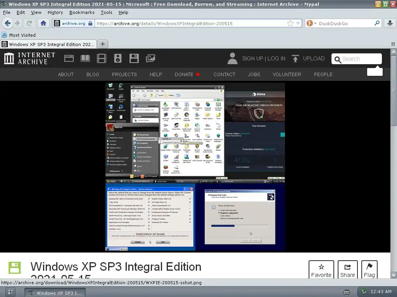Open the Web (Wayback) media icon
The height and width of the screenshot is (297, 397).
click(69, 58)
